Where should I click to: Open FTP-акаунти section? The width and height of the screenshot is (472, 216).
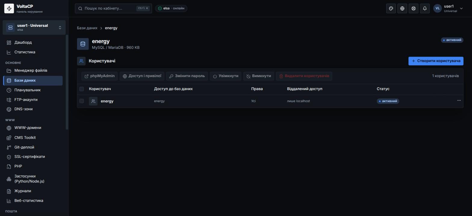point(33,100)
